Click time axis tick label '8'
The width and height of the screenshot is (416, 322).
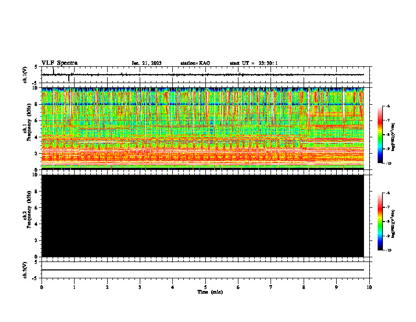click(304, 287)
